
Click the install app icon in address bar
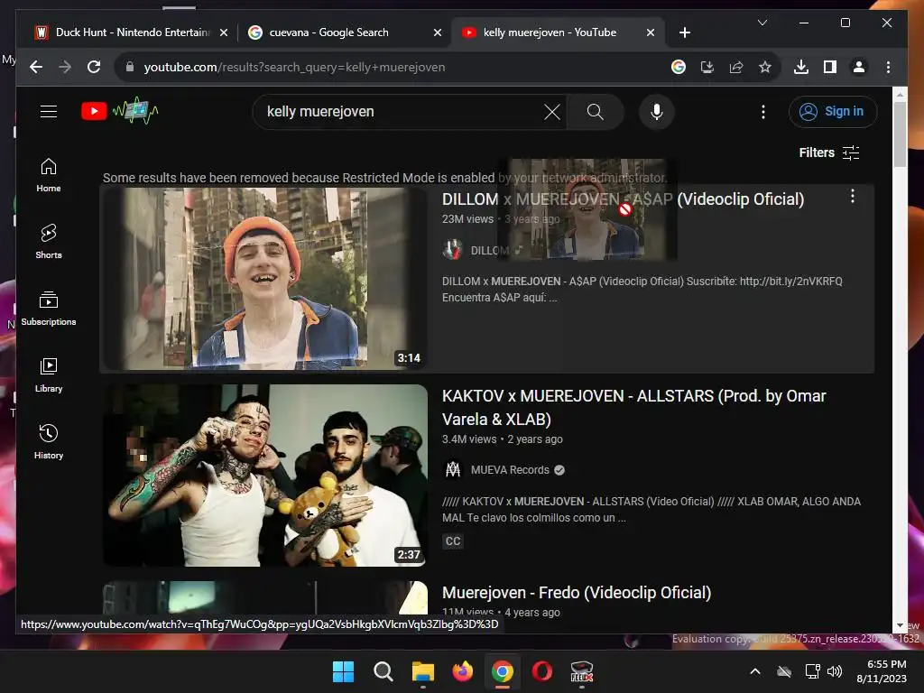(707, 67)
